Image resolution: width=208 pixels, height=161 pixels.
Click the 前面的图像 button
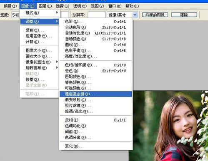pyautogui.click(x=155, y=15)
